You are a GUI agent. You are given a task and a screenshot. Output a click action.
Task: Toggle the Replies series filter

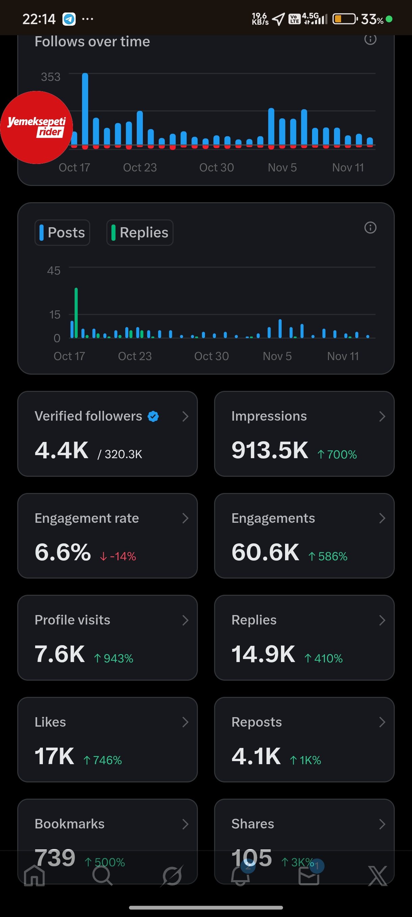[140, 232]
